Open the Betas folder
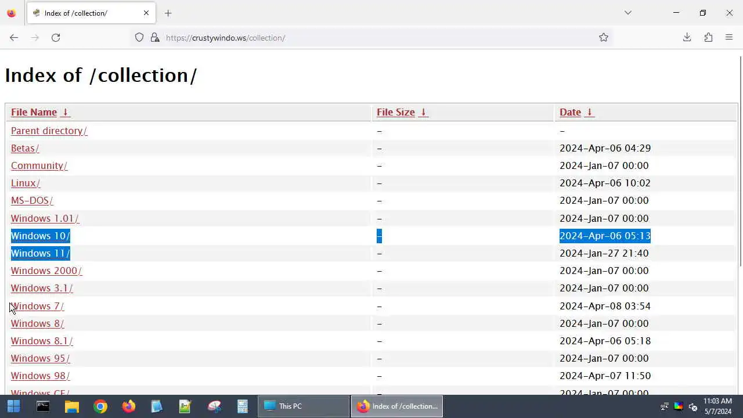The image size is (743, 418). coord(25,148)
